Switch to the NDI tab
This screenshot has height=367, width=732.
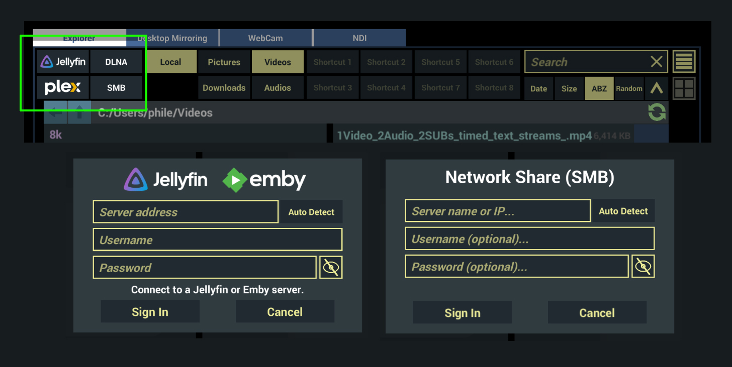coord(359,38)
